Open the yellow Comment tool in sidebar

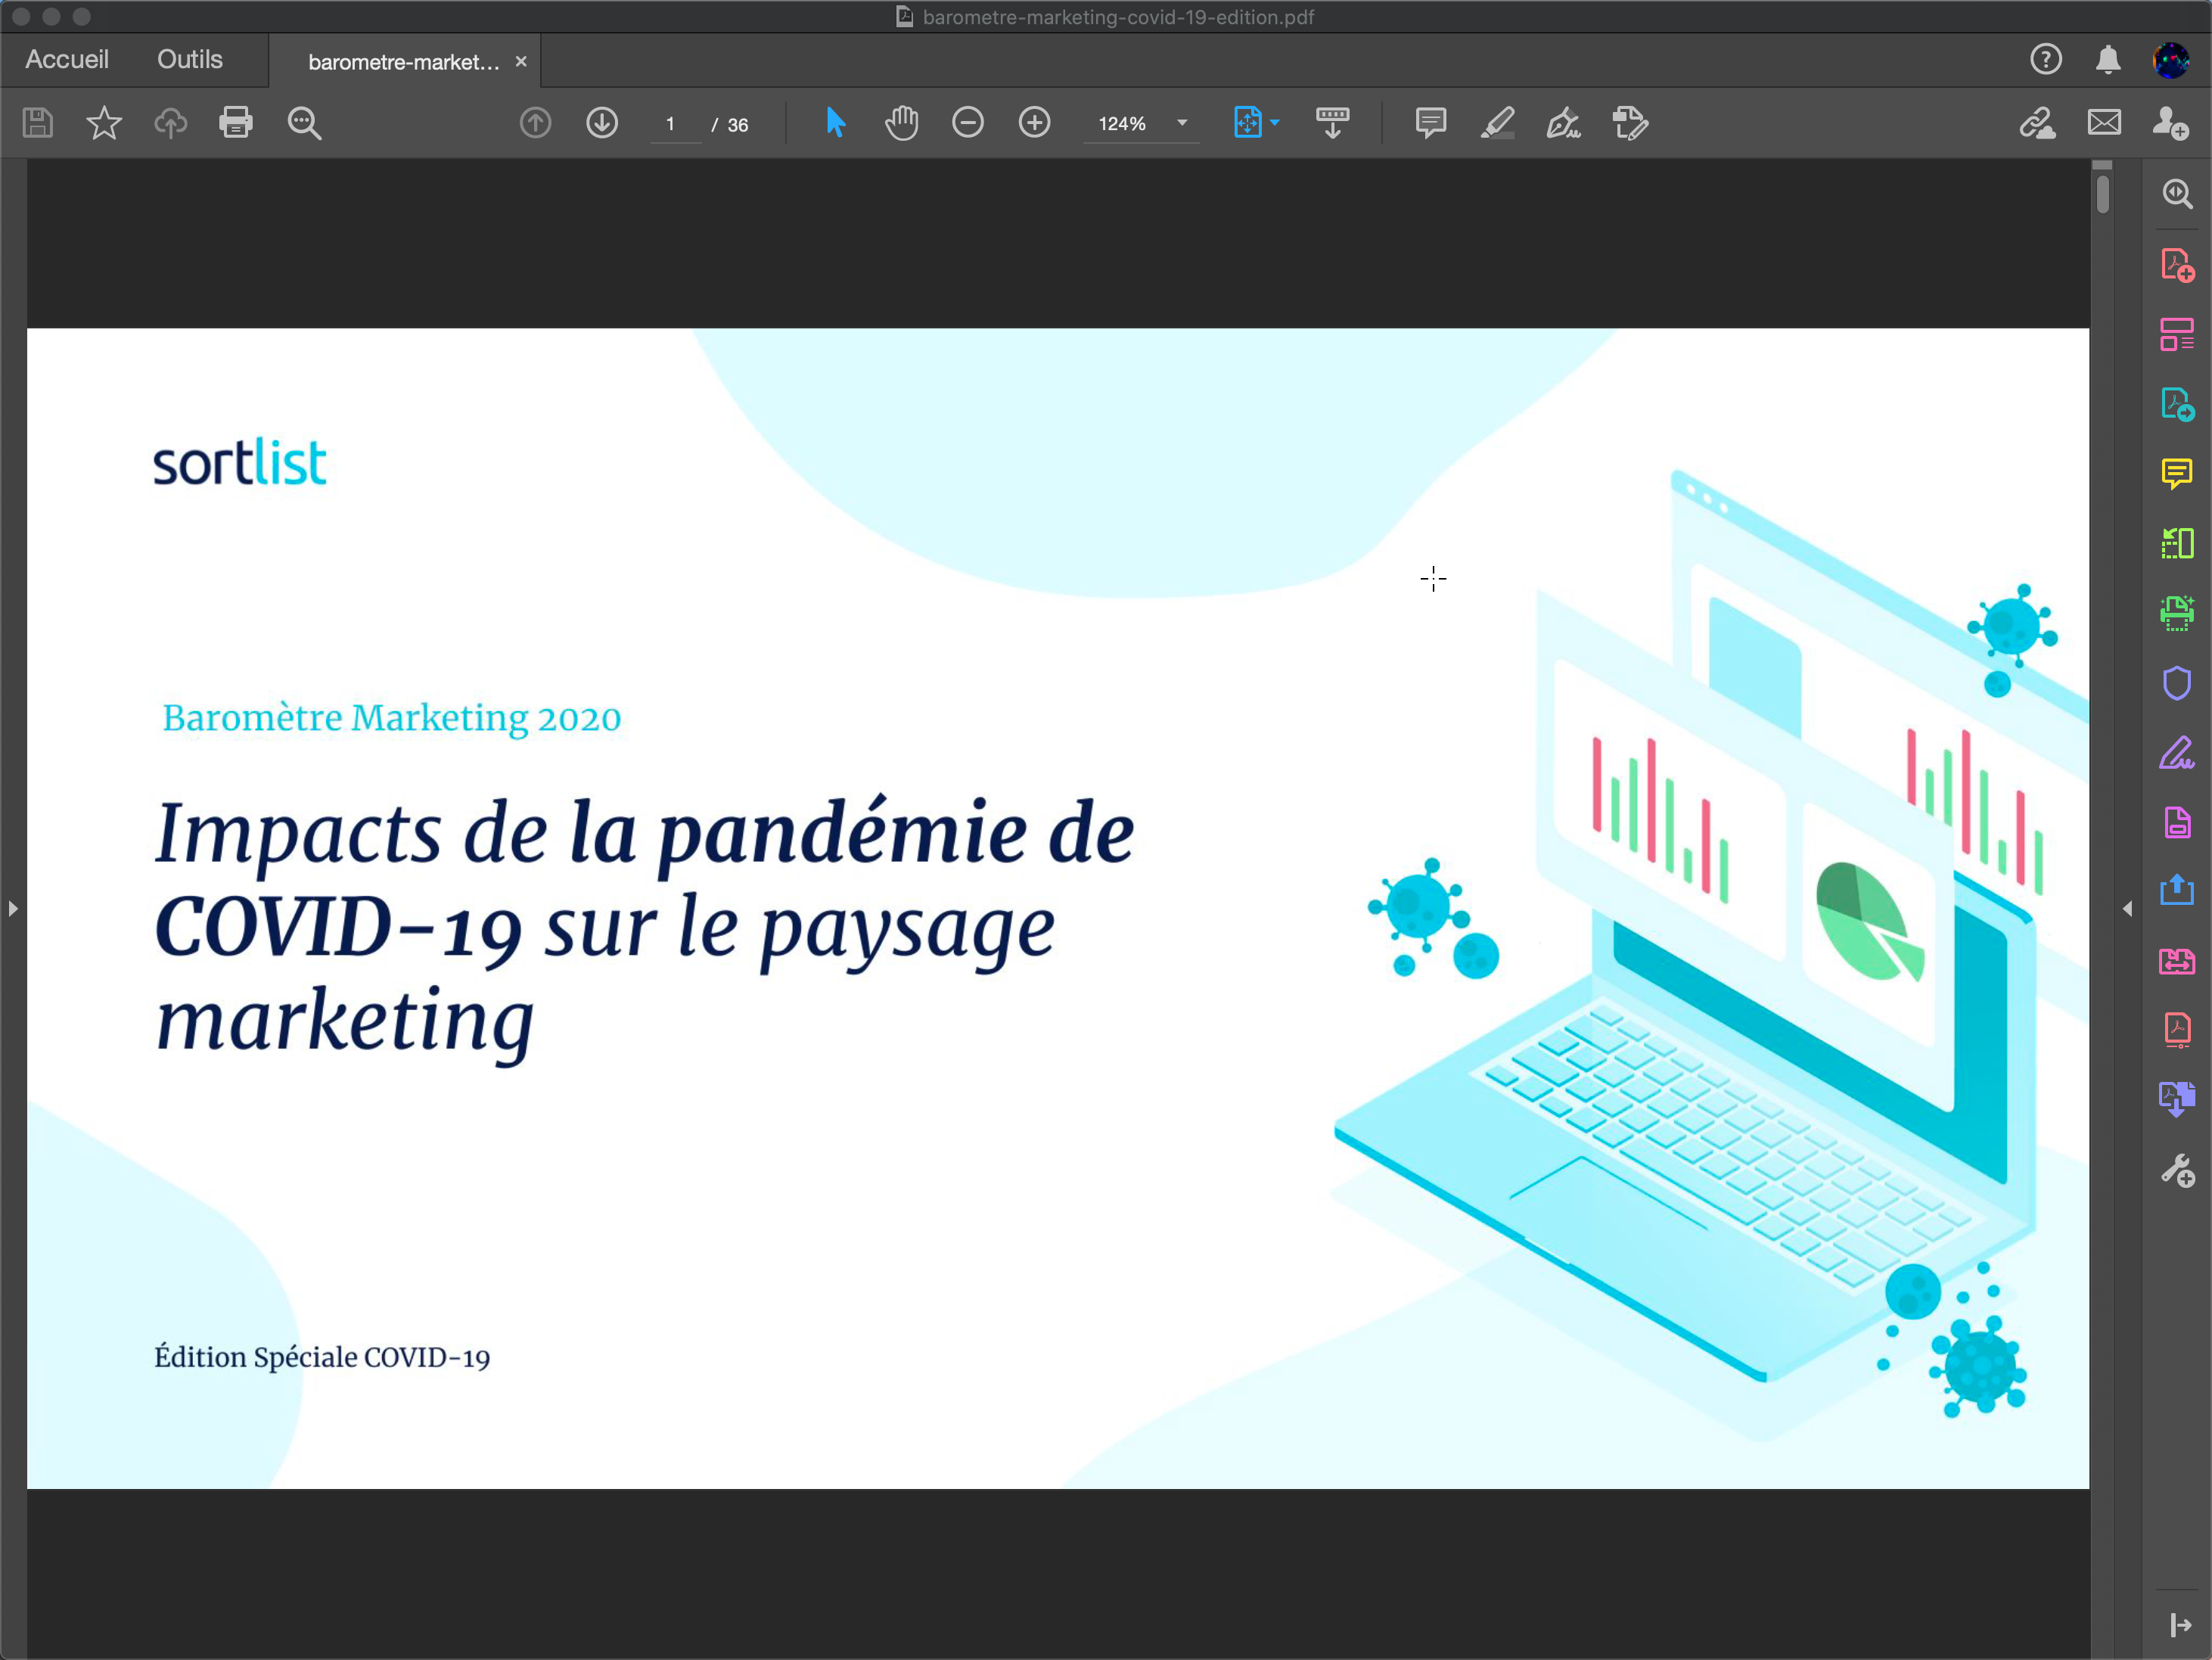coord(2177,473)
